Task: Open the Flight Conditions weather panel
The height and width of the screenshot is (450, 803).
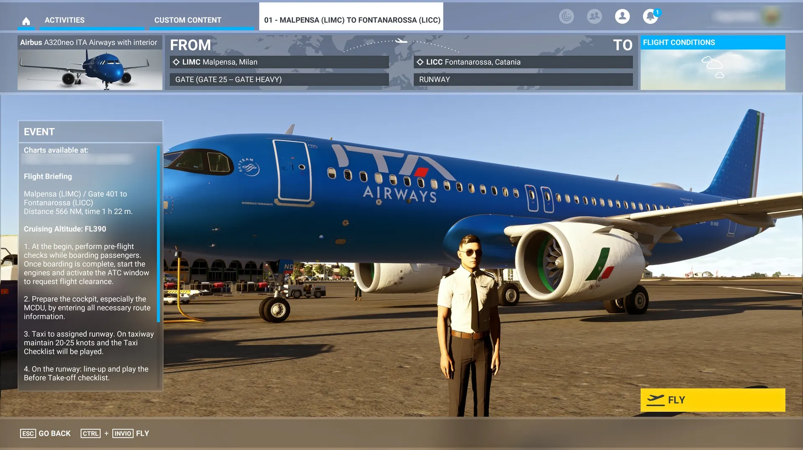Action: click(713, 63)
